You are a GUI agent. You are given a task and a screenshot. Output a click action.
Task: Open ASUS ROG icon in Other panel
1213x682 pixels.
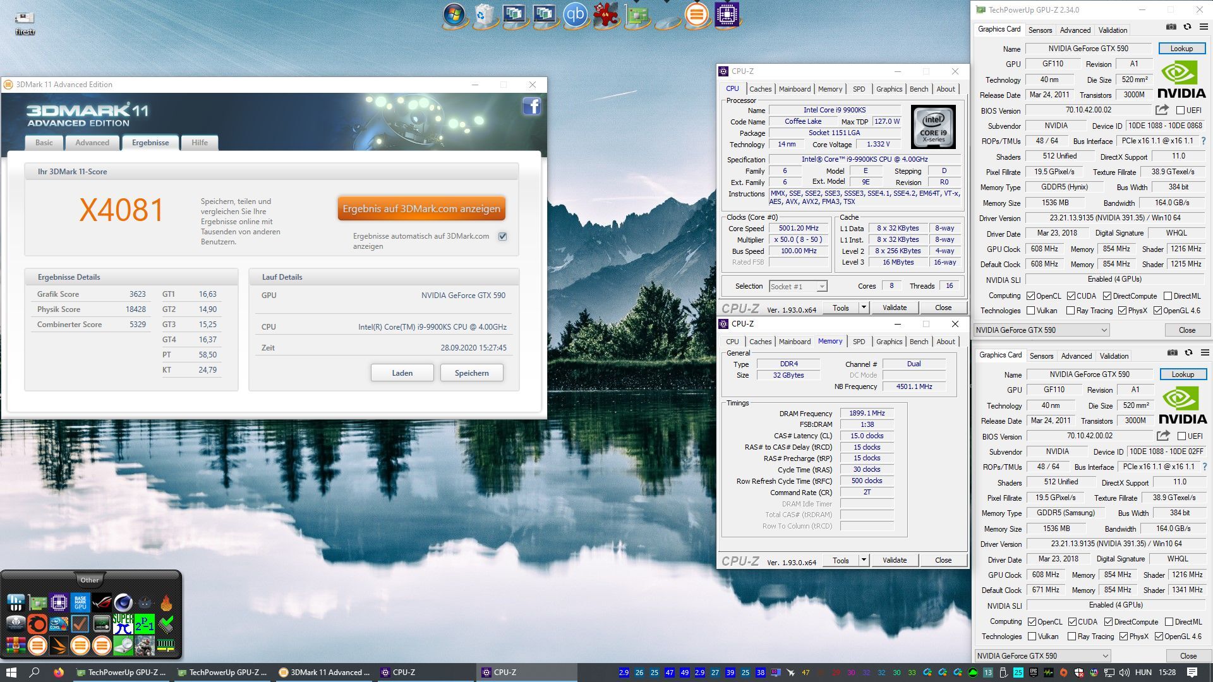pyautogui.click(x=102, y=602)
